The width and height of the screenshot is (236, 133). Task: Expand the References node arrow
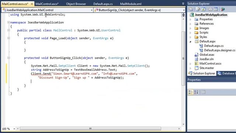tap(190, 24)
